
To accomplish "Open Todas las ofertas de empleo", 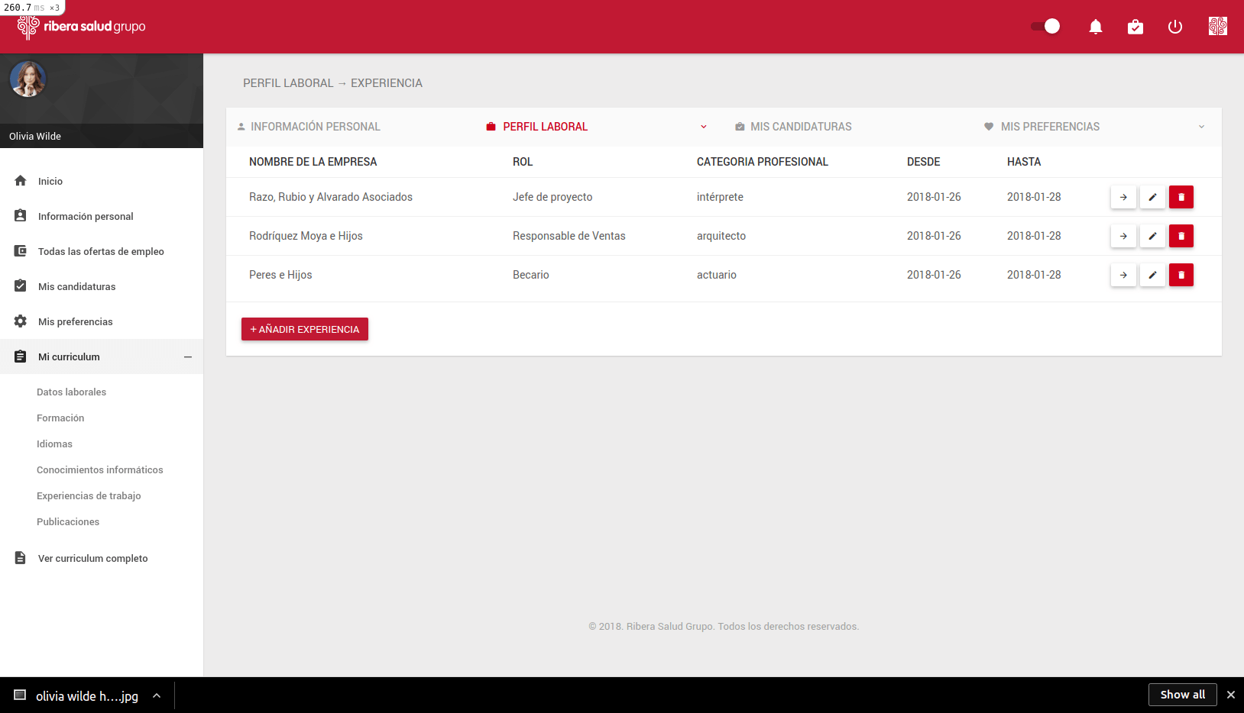I will click(102, 251).
